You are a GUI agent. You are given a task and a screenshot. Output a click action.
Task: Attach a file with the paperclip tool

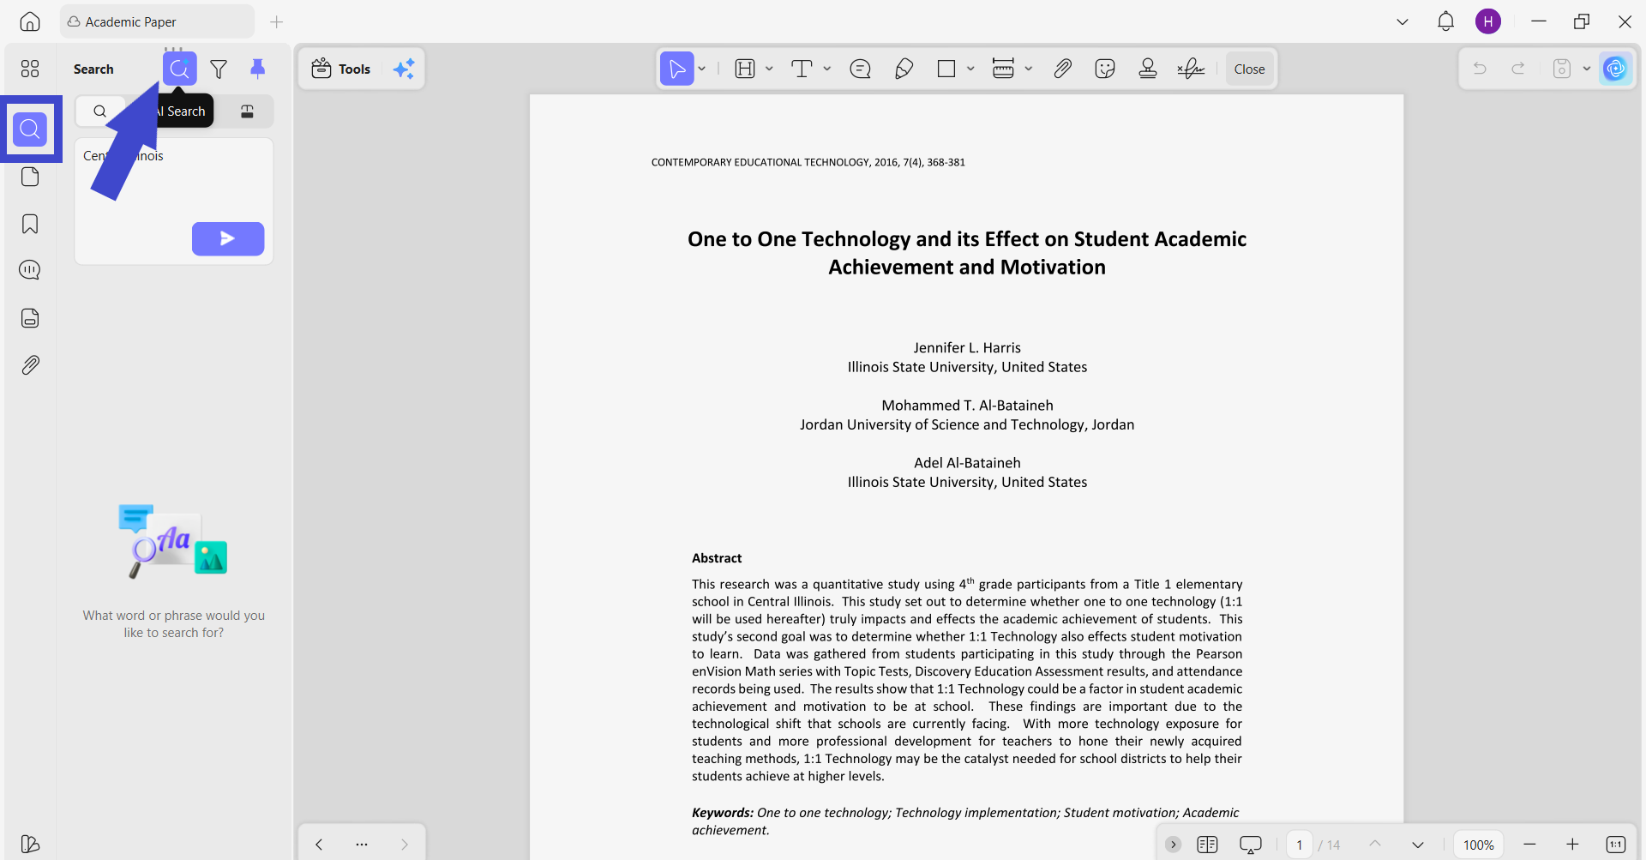pyautogui.click(x=1063, y=69)
